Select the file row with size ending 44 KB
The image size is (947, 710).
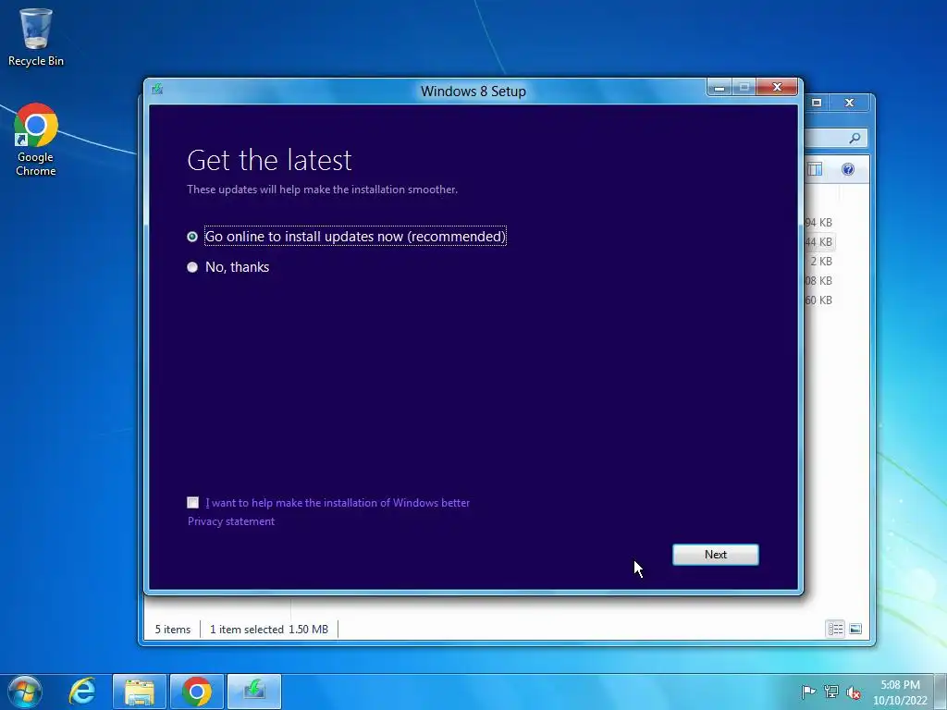pyautogui.click(x=819, y=242)
